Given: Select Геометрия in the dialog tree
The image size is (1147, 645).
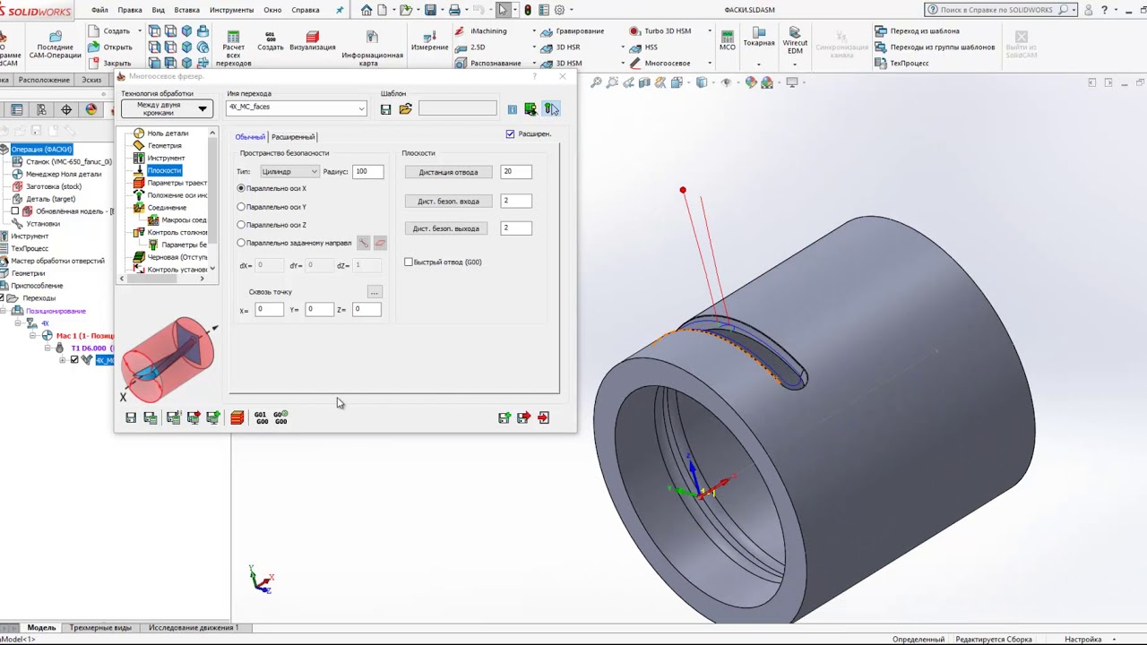Looking at the screenshot, I should (x=164, y=145).
